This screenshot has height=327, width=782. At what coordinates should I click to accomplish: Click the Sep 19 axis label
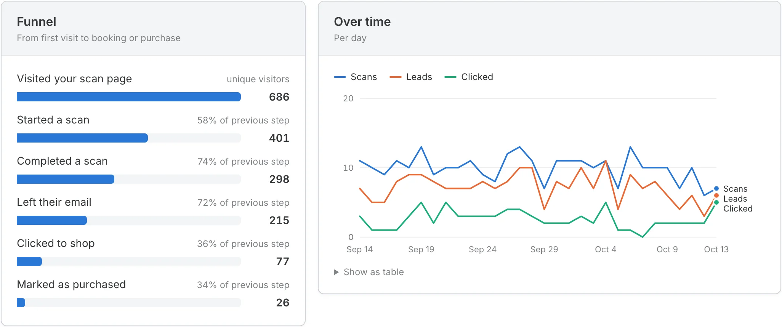(421, 250)
